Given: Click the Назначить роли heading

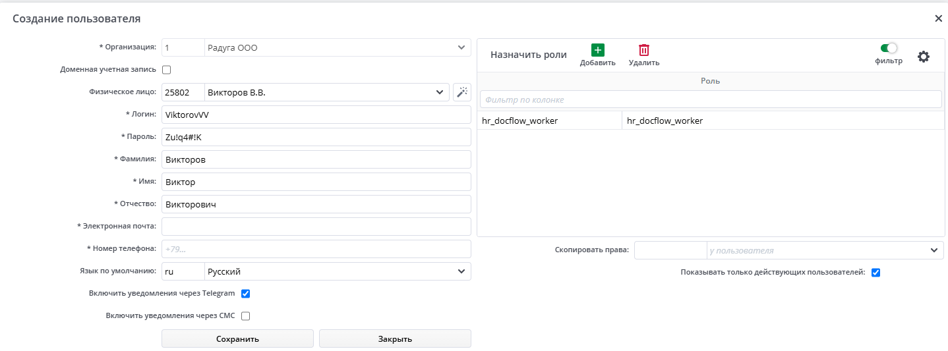Looking at the screenshot, I should tap(529, 55).
